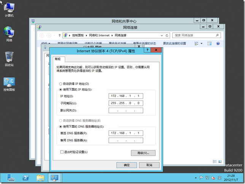Click search Network Connections field
245x184 pixels.
[x=197, y=35]
